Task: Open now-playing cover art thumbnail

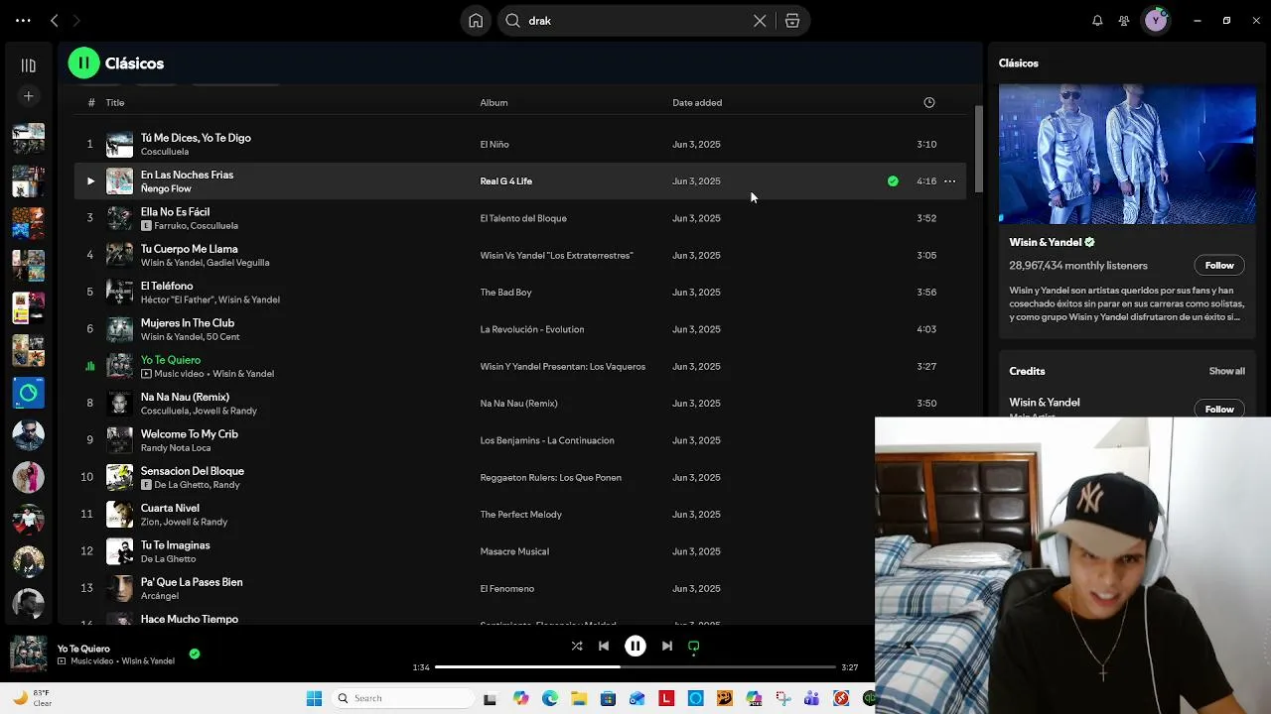Action: 29,654
